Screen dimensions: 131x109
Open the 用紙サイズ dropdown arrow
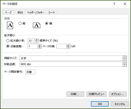[x=125, y=58]
